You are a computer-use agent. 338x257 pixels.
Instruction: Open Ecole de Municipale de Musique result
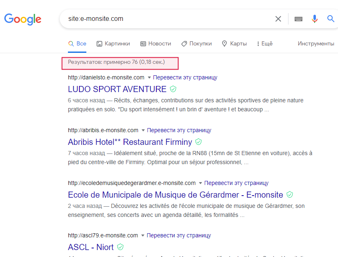(176, 195)
